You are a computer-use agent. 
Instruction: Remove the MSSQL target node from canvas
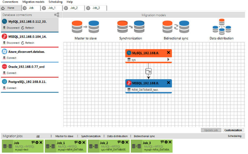coord(168,83)
